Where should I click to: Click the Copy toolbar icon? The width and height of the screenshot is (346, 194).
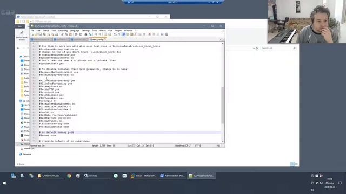tap(66, 34)
